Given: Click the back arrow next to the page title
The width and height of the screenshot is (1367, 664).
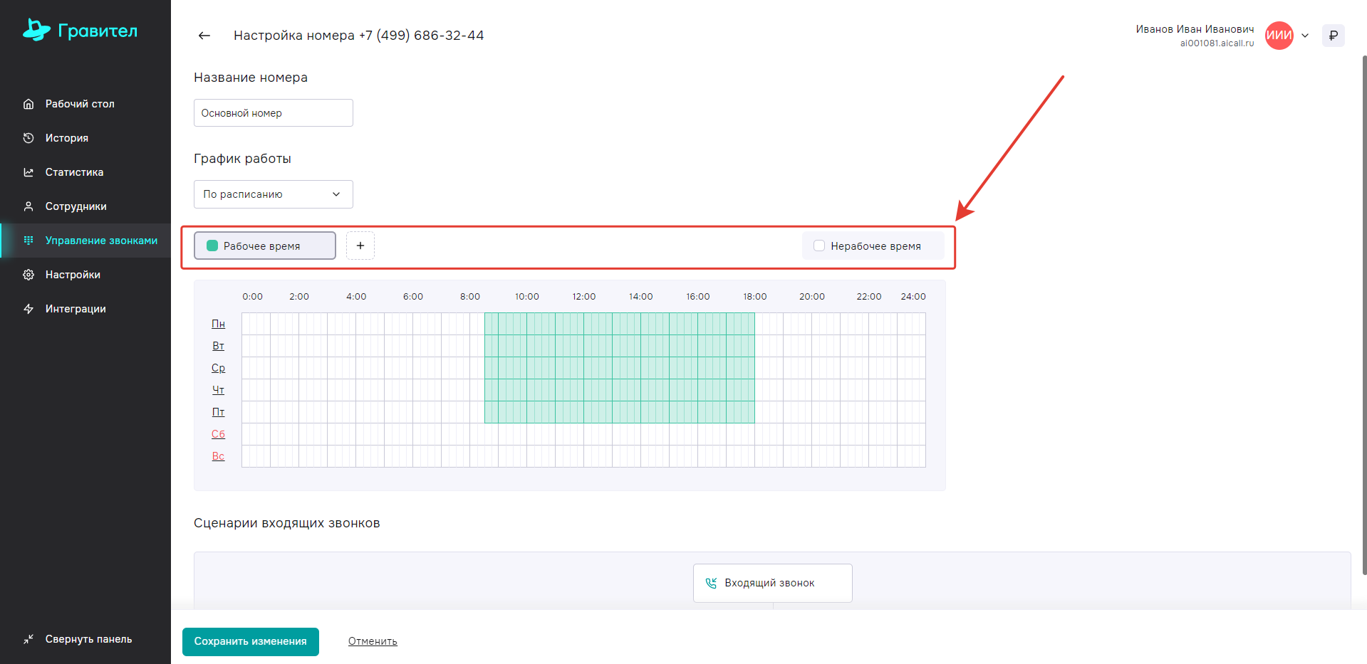Looking at the screenshot, I should [x=204, y=36].
